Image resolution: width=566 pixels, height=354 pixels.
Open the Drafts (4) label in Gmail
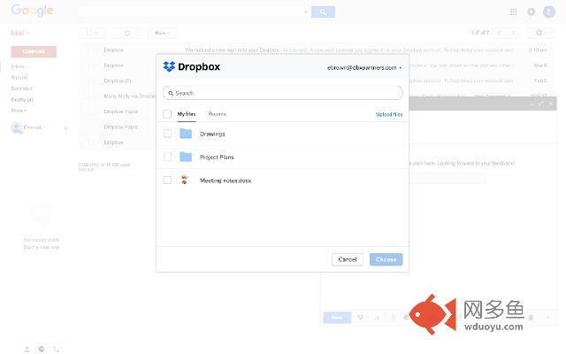(22, 99)
